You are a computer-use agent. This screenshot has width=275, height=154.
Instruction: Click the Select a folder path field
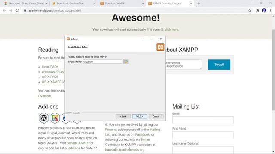tap(102, 62)
